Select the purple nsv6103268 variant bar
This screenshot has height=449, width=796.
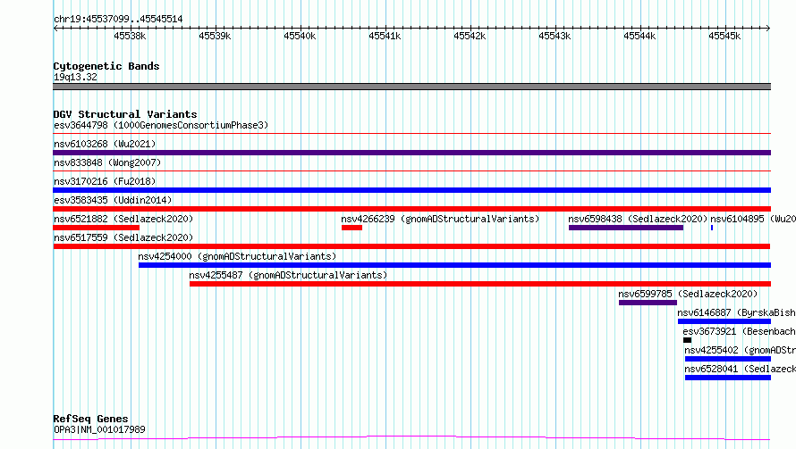click(x=411, y=153)
